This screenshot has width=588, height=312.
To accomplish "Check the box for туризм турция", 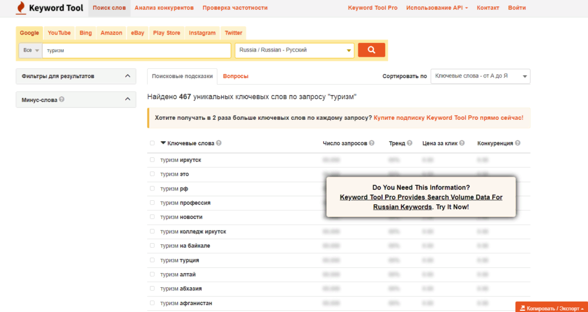I will (x=152, y=260).
